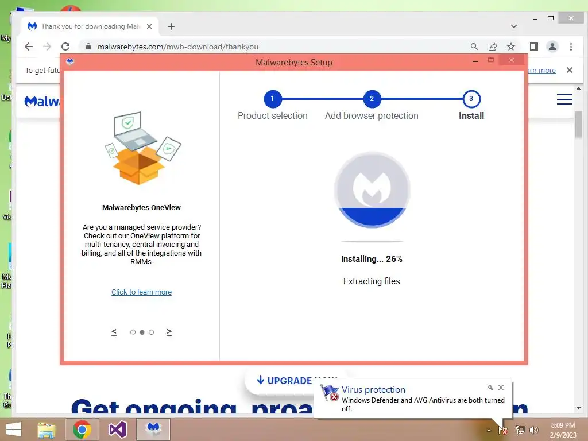Image resolution: width=588 pixels, height=441 pixels.
Task: Reload the Malwarebytes download page
Action: pyautogui.click(x=65, y=47)
